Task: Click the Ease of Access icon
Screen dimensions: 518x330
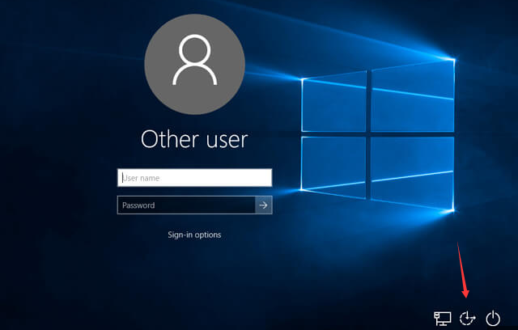Action: pyautogui.click(x=466, y=318)
